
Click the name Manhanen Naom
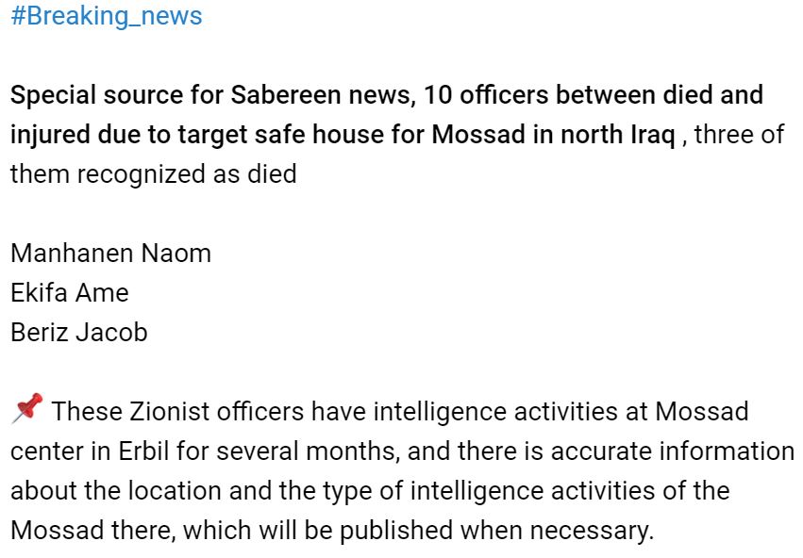point(110,254)
